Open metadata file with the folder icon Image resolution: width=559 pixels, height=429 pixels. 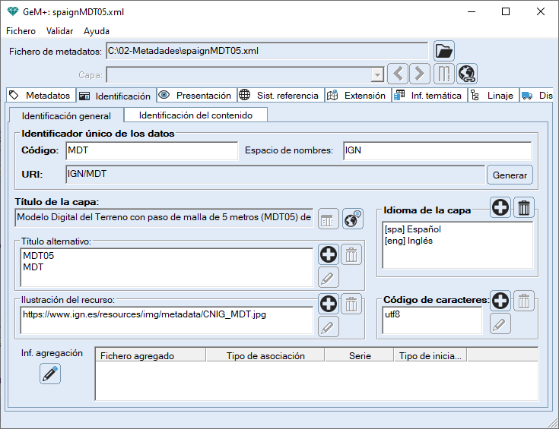443,52
